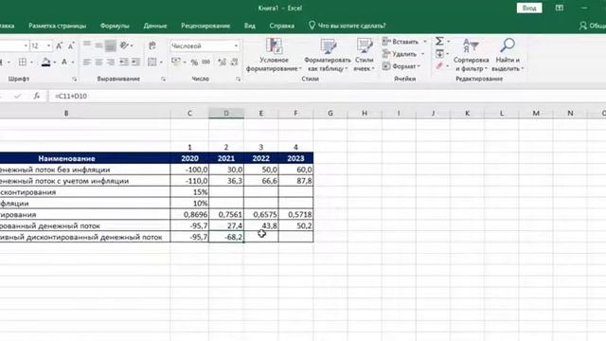606x341 pixels.
Task: Apply accounting currency format icon
Action: pos(176,62)
